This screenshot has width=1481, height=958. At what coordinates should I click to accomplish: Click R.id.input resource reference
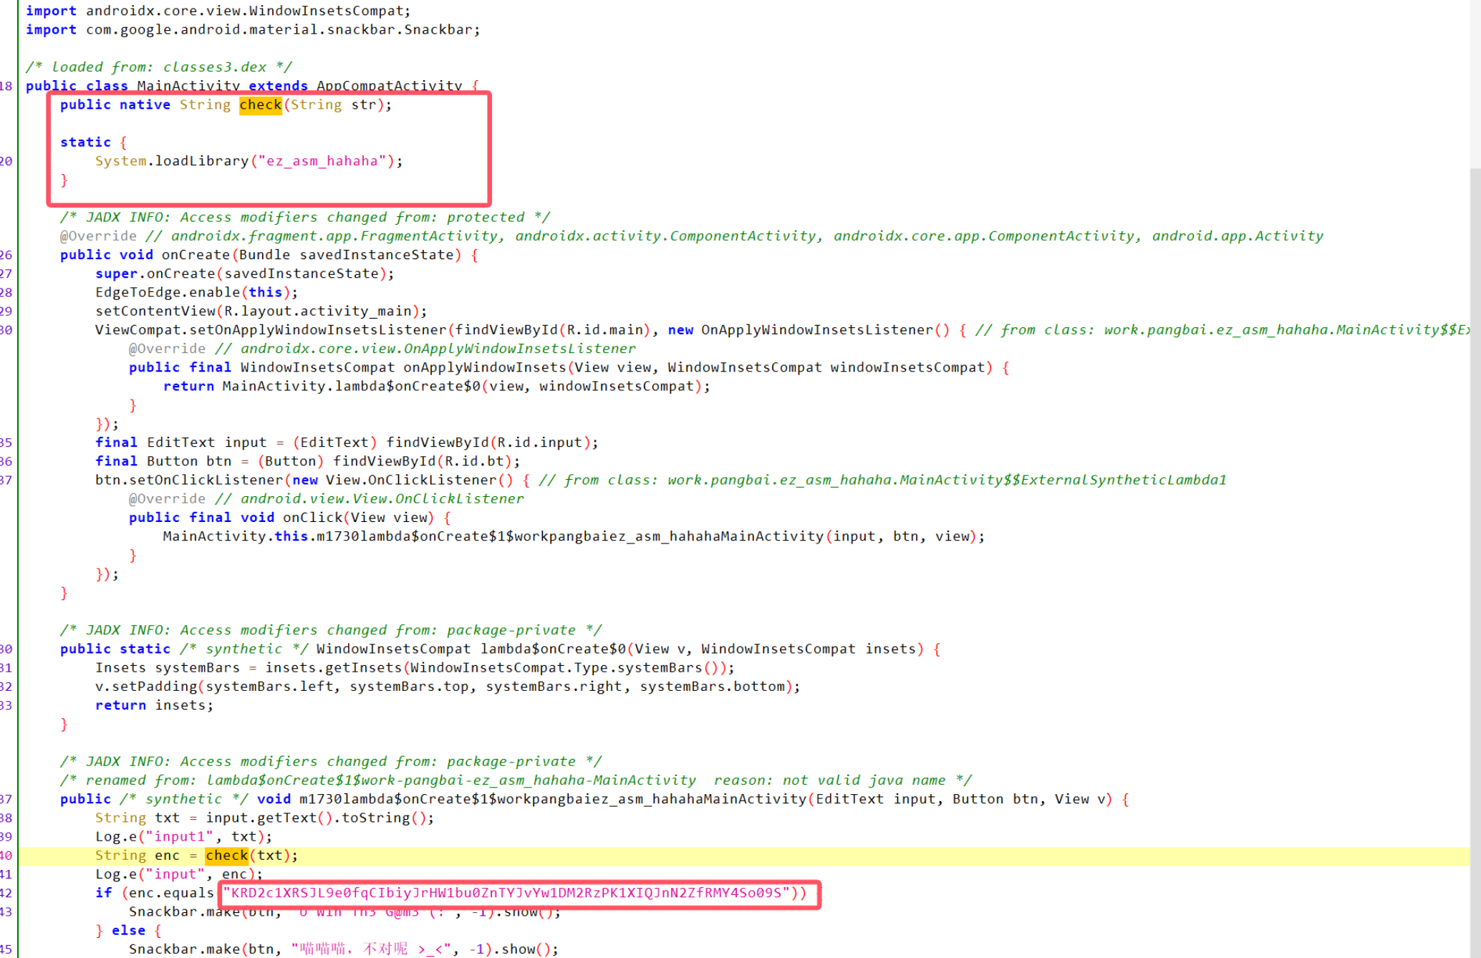[x=541, y=442]
